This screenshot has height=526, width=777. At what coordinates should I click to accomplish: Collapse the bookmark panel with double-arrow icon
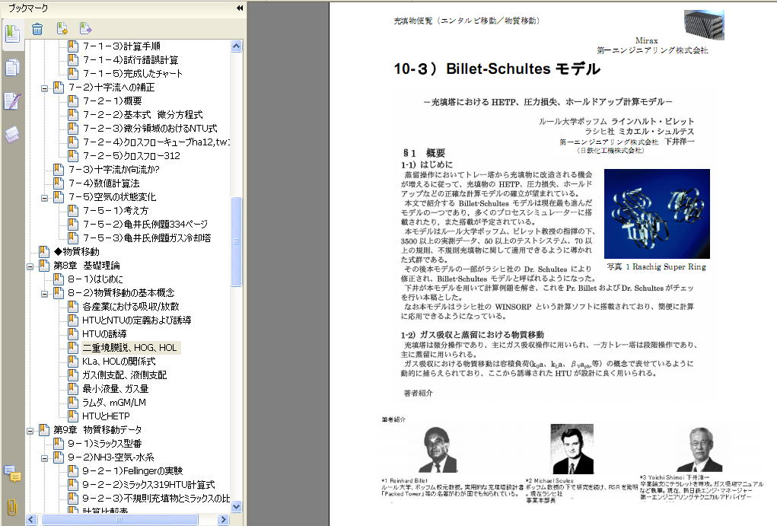click(240, 8)
